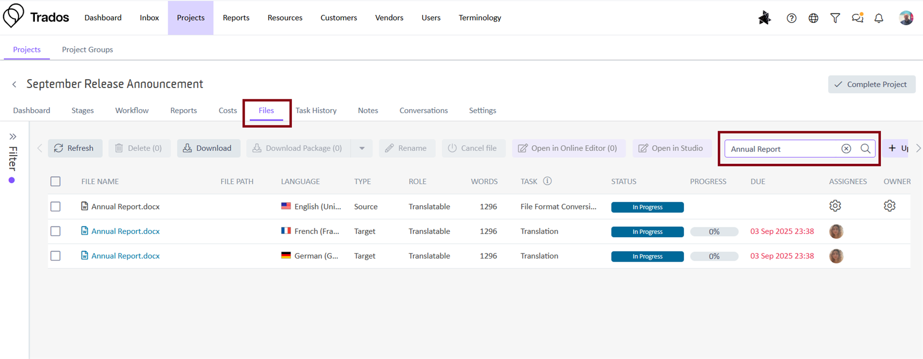Open the help question mark icon
Viewport: 923px width, 359px height.
click(x=791, y=18)
